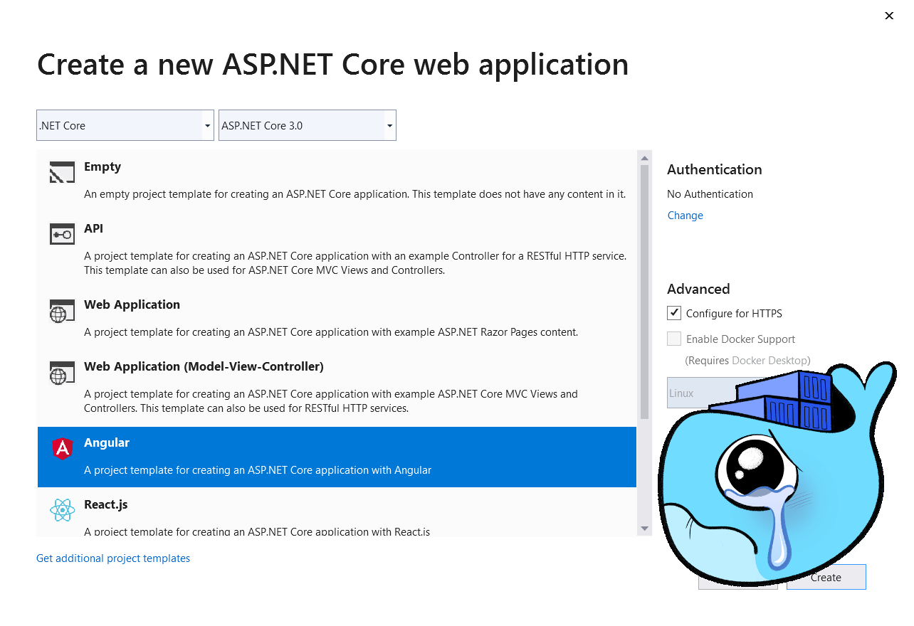Image resolution: width=914 pixels, height=626 pixels.
Task: Click the API template icon
Action: pyautogui.click(x=62, y=234)
